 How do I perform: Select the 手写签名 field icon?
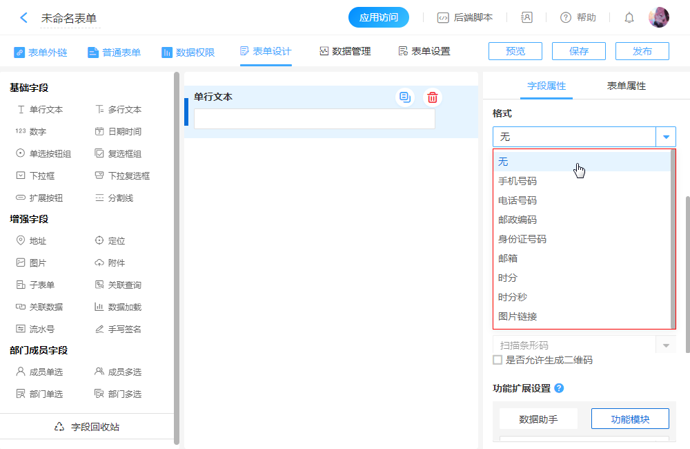(99, 329)
